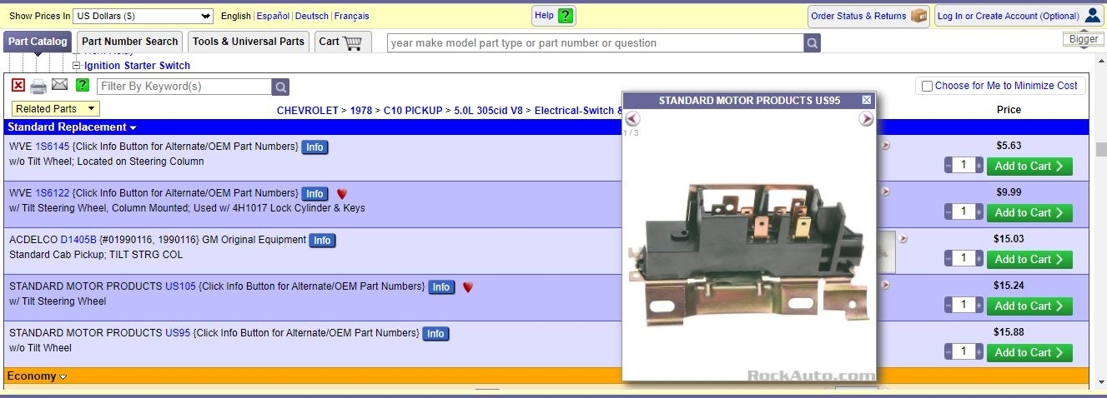Open the Part Number Search tab

130,42
